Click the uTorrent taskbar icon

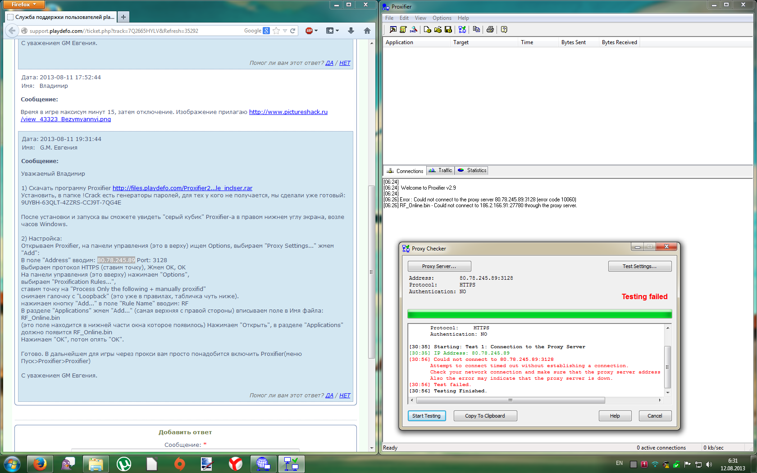pos(124,464)
